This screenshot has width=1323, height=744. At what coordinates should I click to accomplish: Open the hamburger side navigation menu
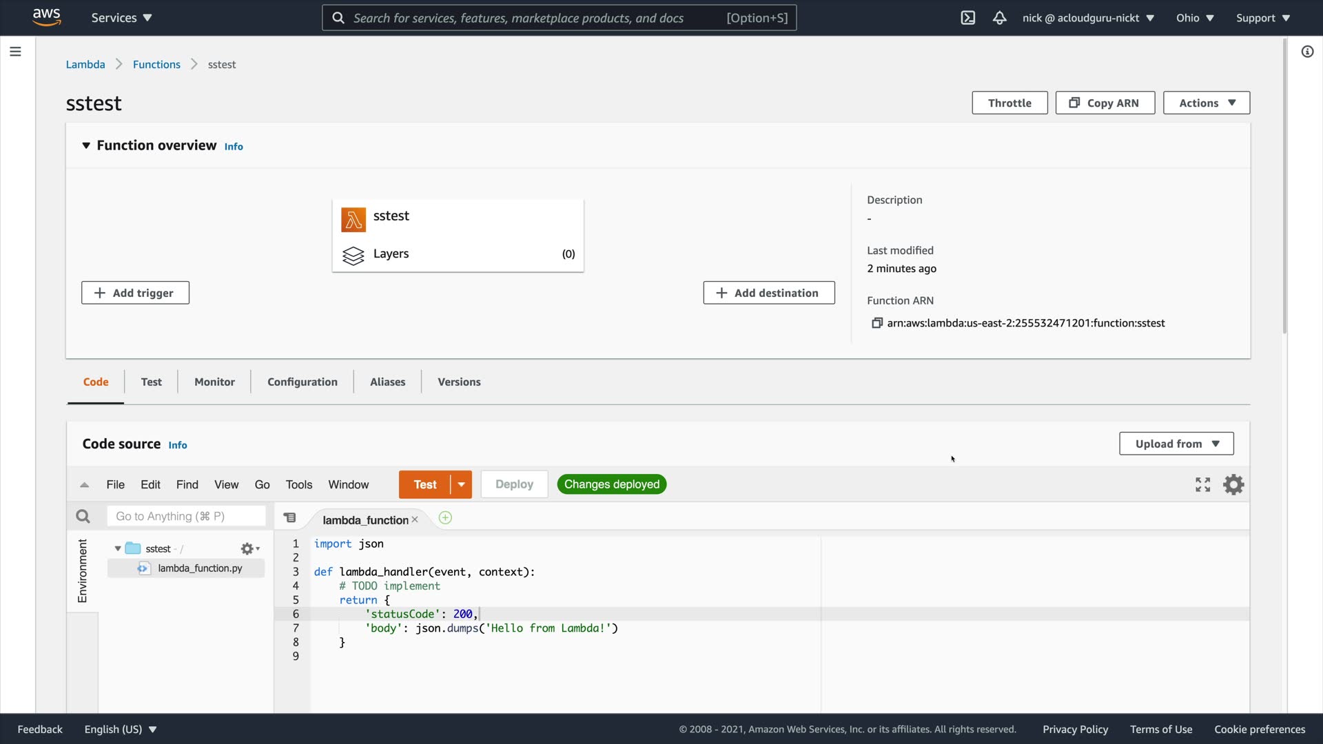coord(15,52)
